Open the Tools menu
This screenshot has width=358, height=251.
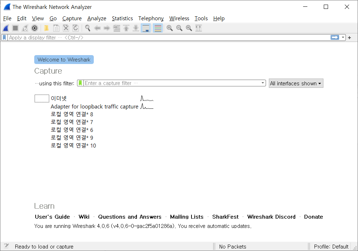coord(201,18)
